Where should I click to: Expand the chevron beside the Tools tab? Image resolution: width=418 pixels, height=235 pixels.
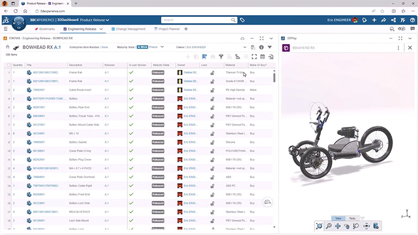362,218
